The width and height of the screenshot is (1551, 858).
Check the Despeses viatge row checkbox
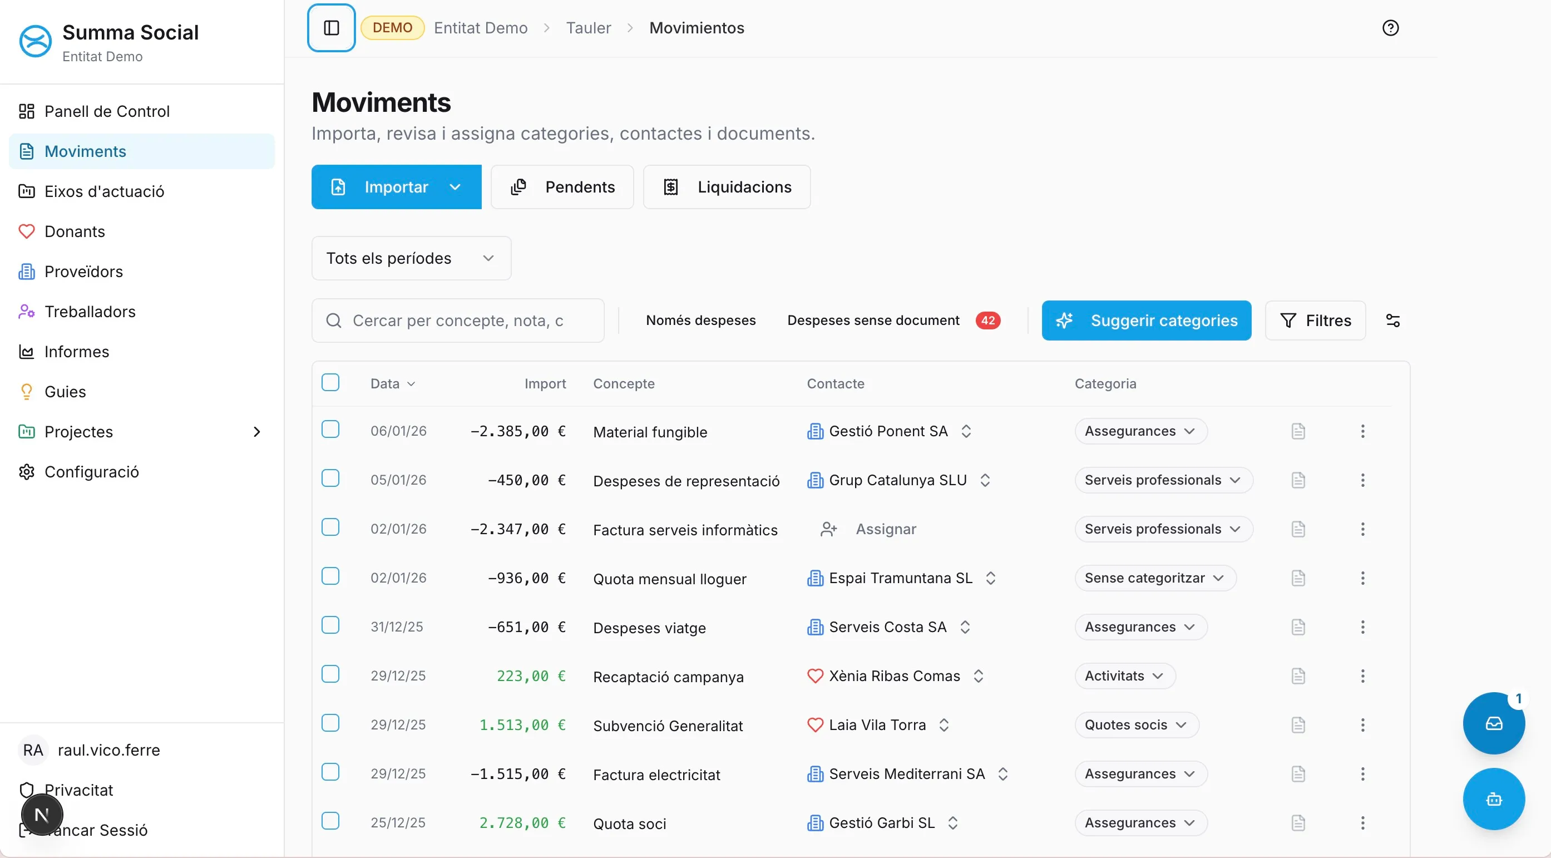click(330, 625)
